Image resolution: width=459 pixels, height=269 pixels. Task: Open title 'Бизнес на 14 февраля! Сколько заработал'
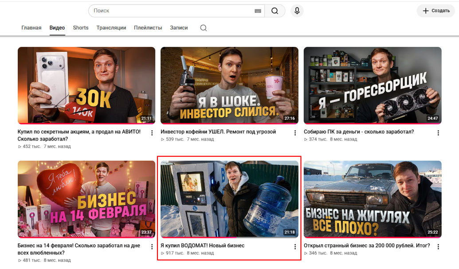(79, 249)
